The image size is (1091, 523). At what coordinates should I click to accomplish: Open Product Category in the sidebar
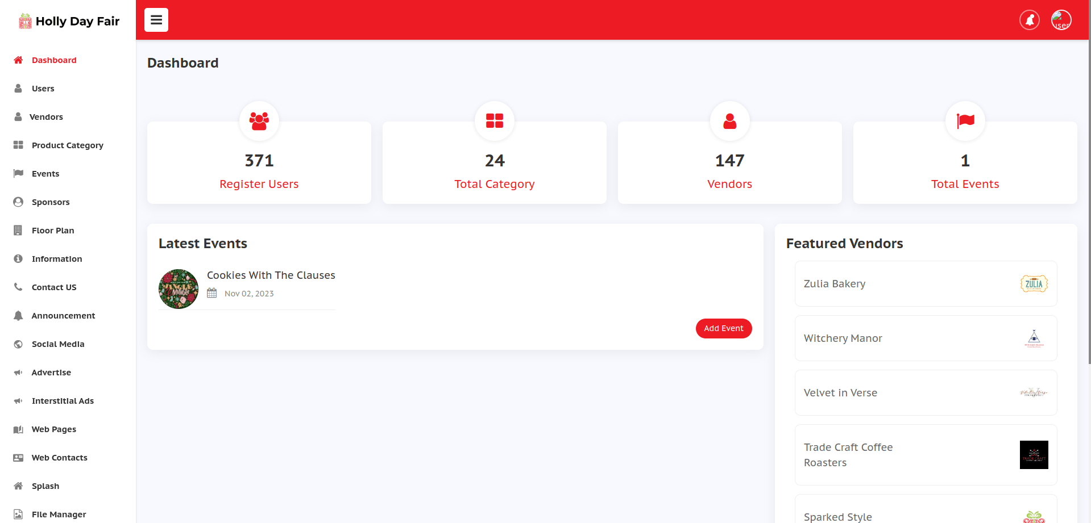click(67, 145)
